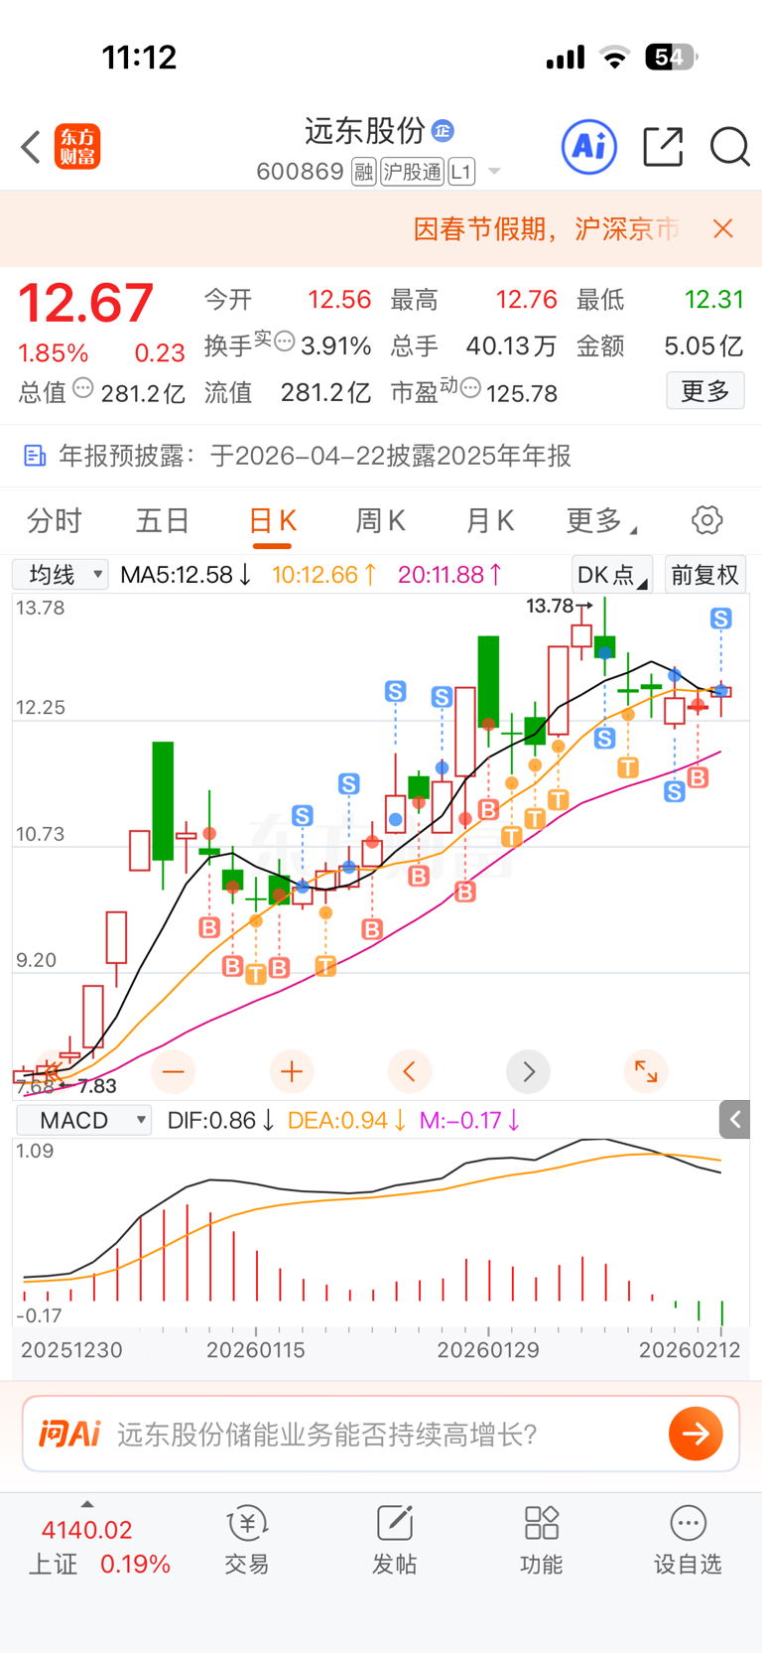Open the DK点 dropdown
Screen dimensions: 763x1653
(x=612, y=575)
